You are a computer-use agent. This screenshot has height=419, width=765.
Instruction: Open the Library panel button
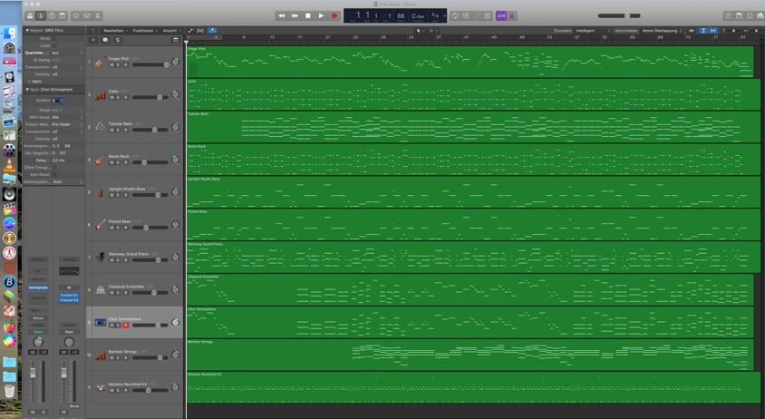tap(30, 15)
